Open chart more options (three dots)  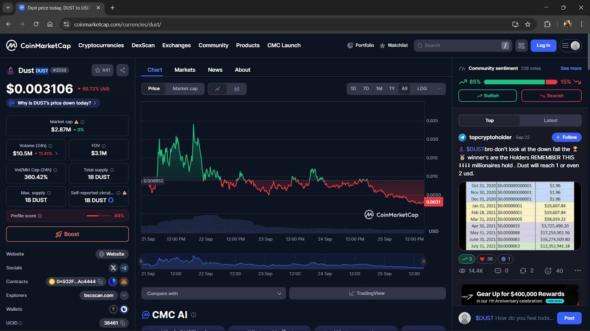click(x=439, y=89)
